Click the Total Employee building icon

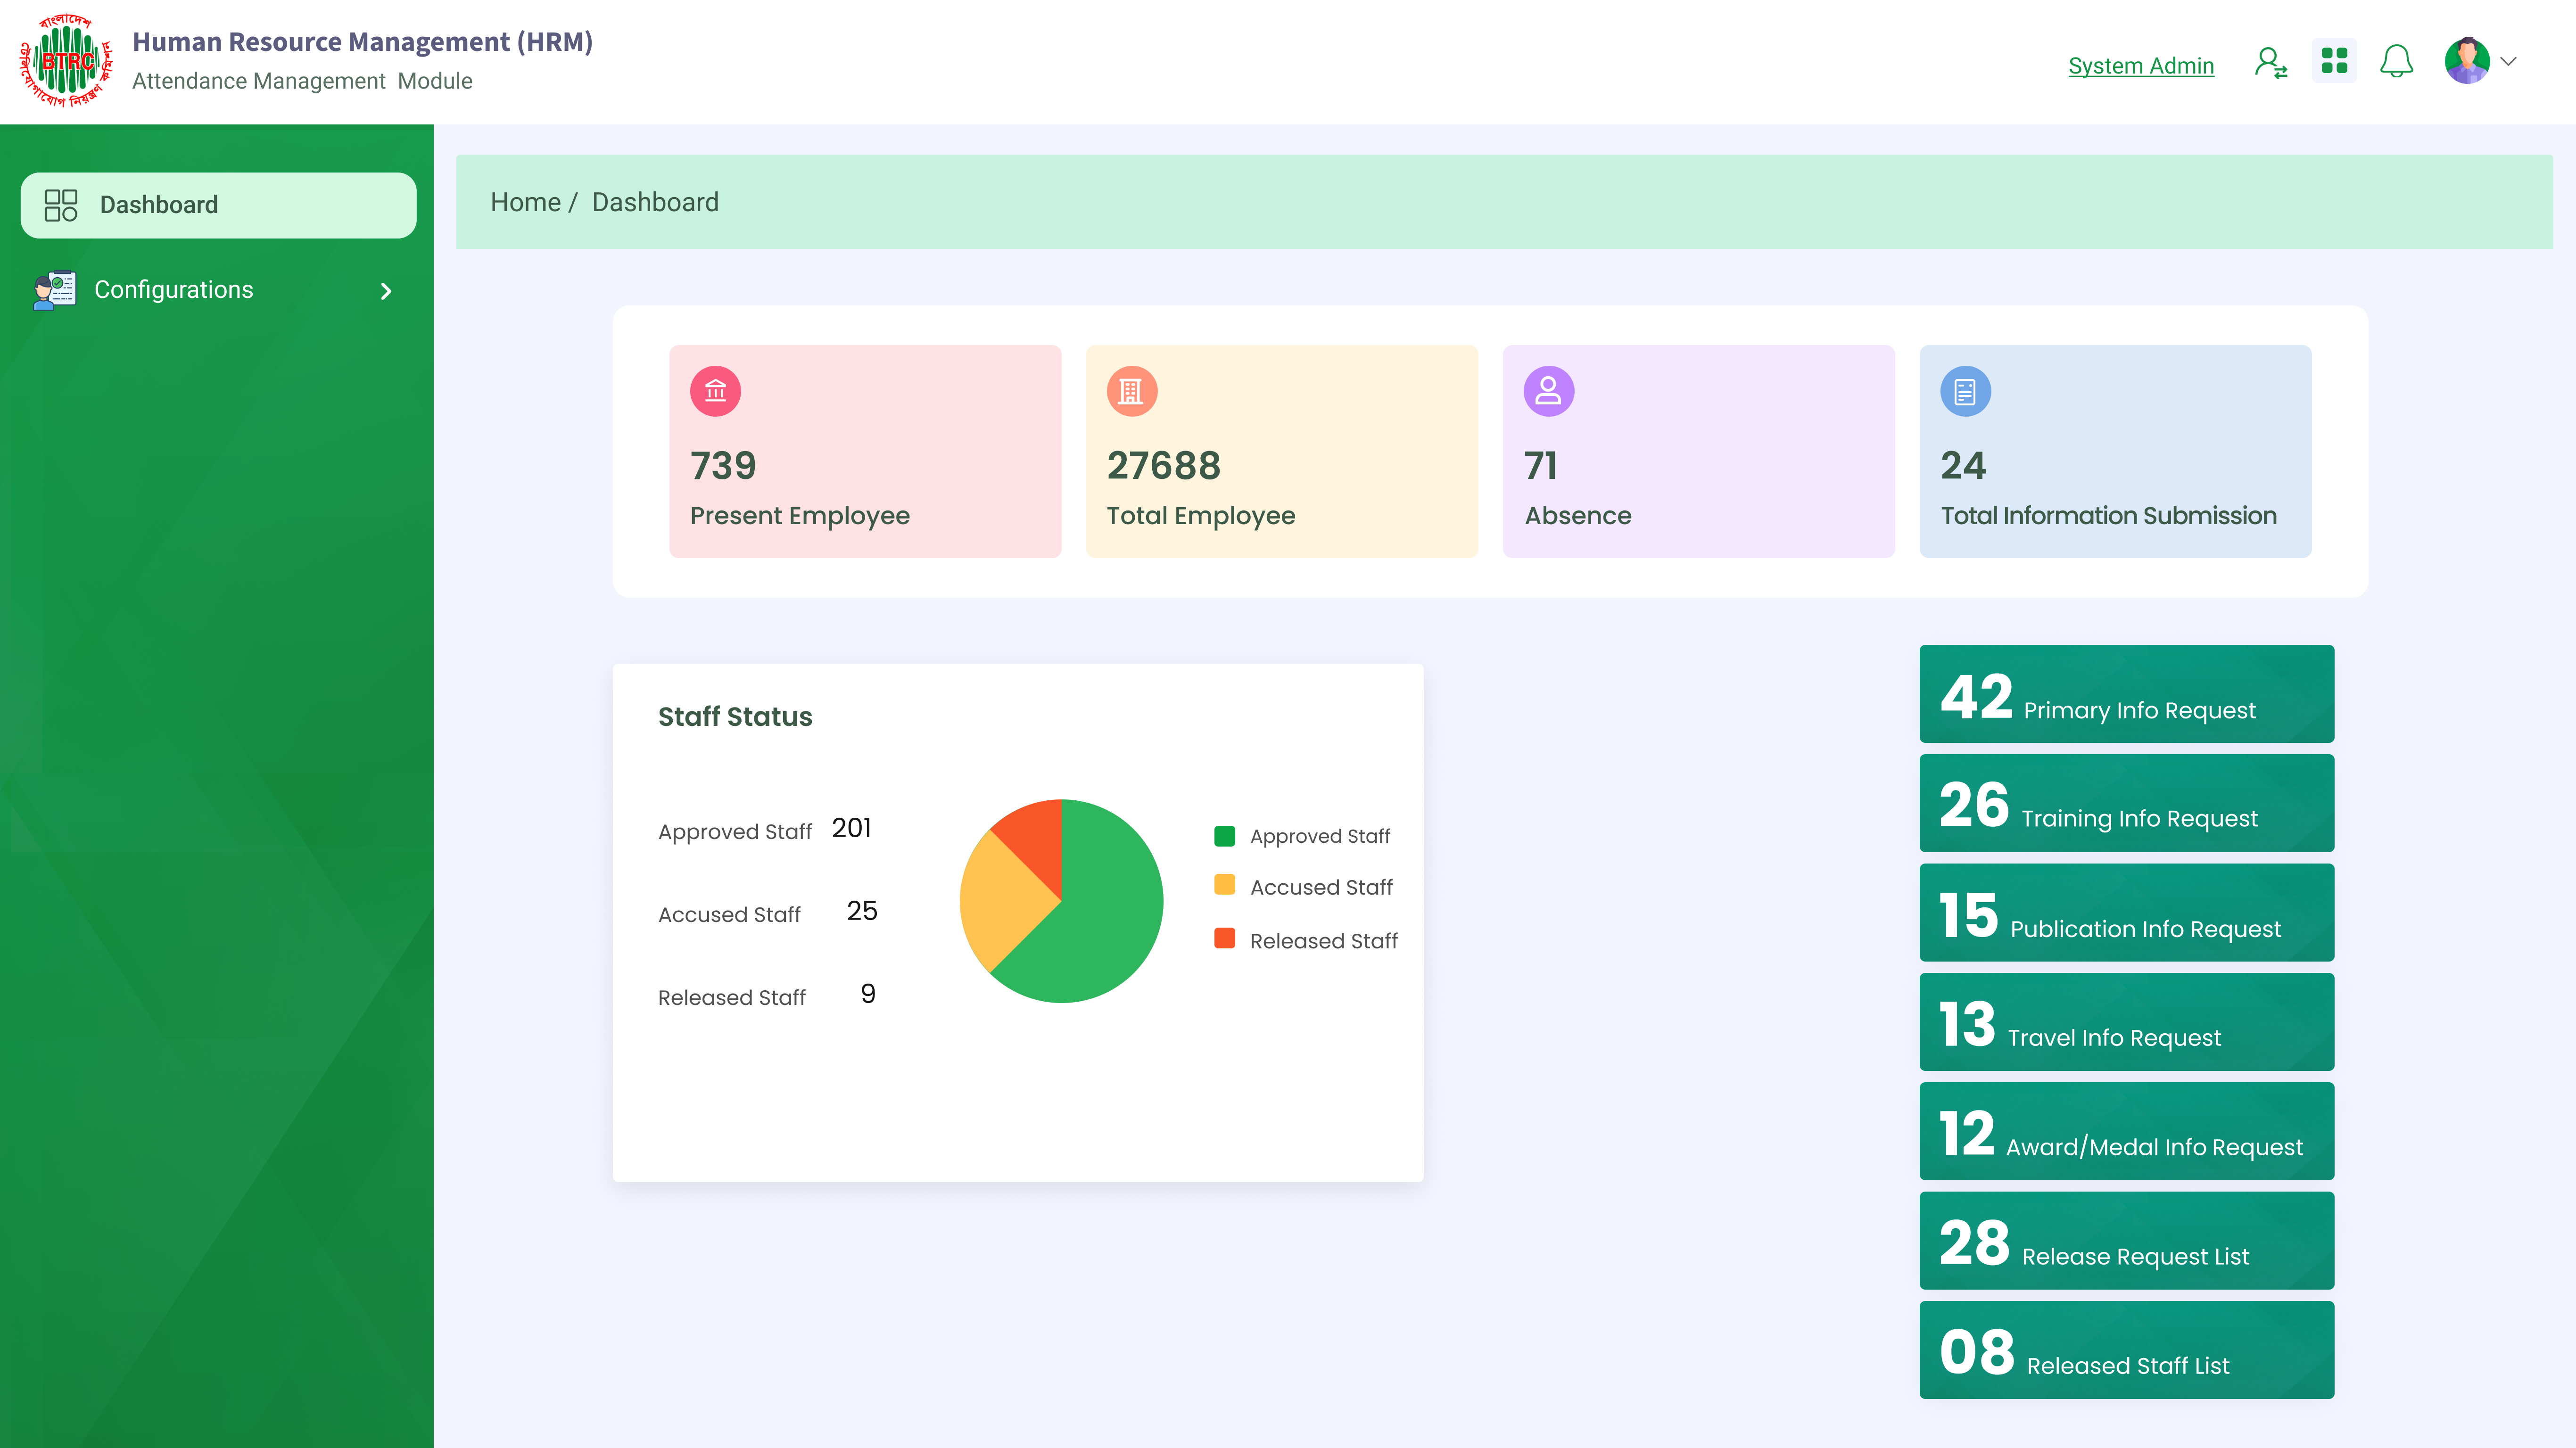point(1131,391)
